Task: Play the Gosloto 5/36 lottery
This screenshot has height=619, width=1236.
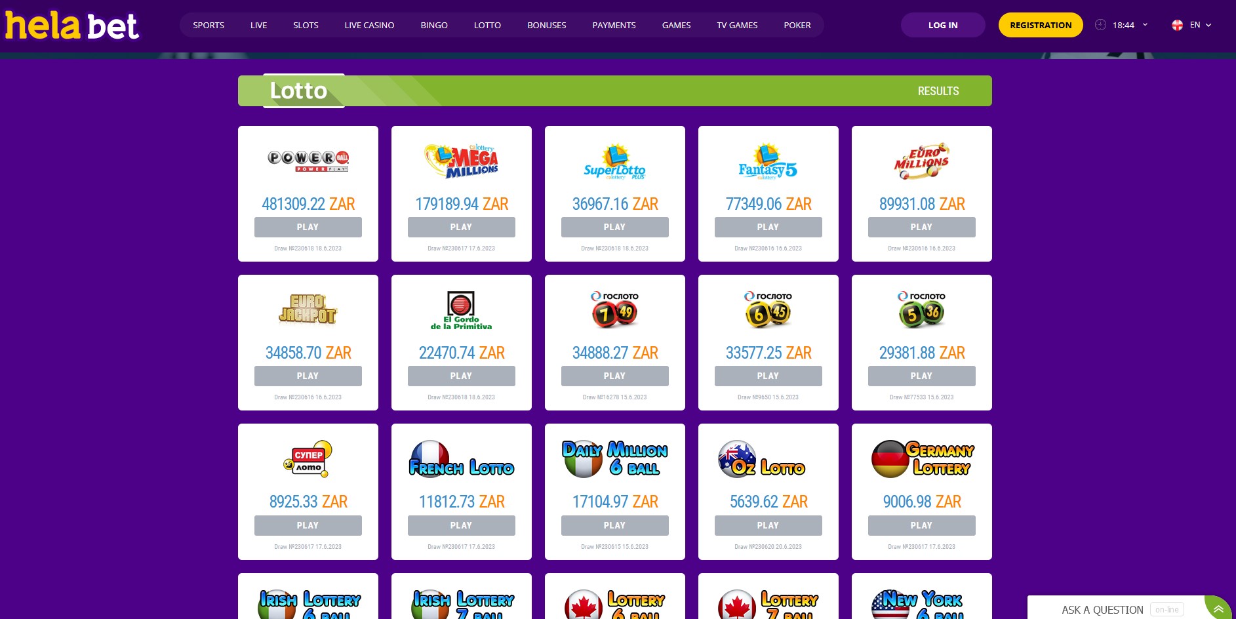Action: pyautogui.click(x=922, y=376)
